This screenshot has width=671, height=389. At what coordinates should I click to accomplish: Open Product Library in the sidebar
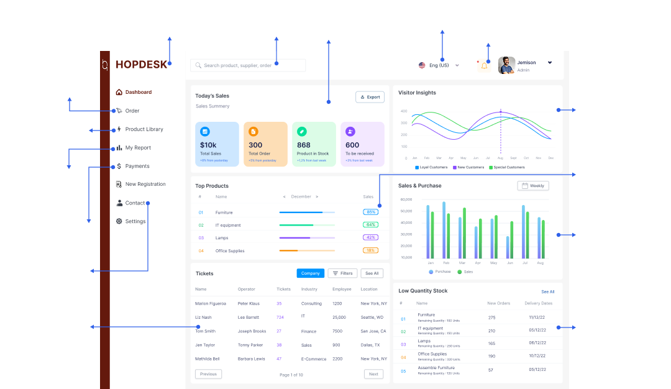click(144, 129)
